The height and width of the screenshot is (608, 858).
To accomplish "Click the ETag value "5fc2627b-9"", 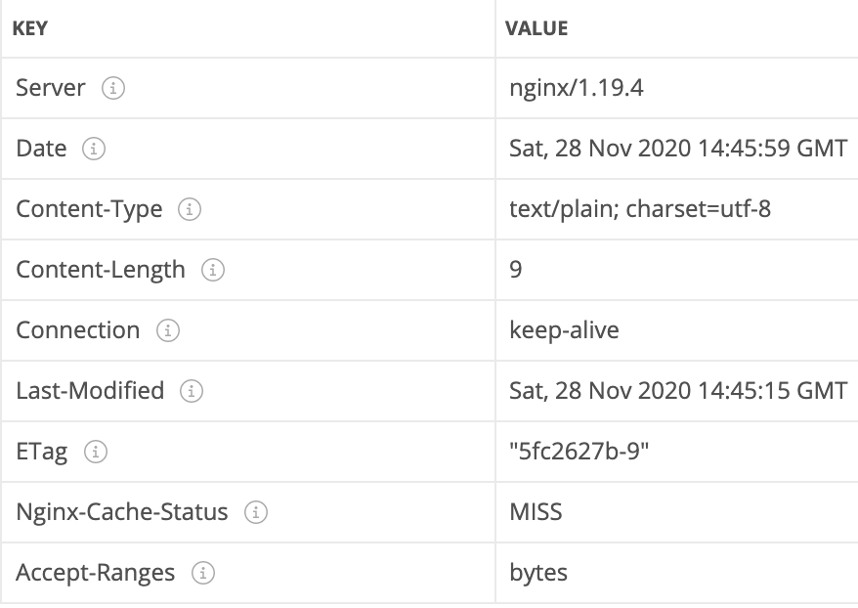I will click(579, 452).
